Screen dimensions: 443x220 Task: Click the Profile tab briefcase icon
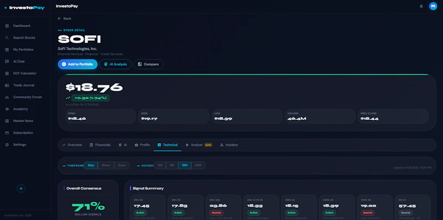(136, 145)
